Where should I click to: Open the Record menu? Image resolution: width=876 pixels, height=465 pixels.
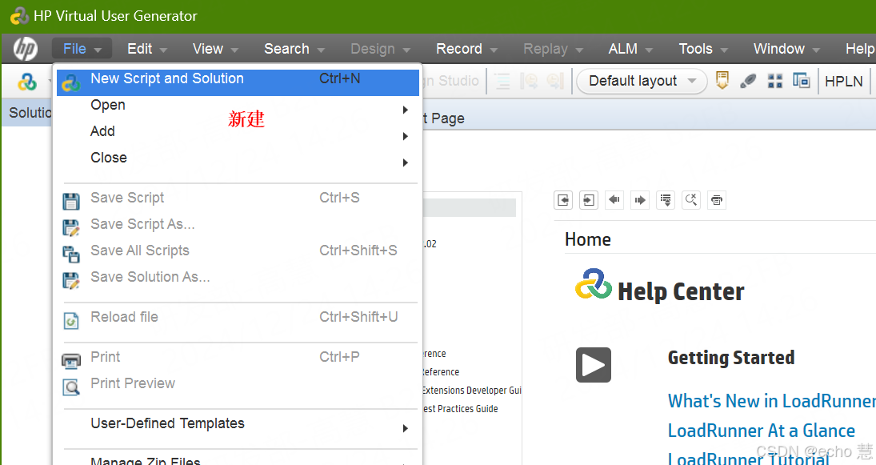tap(466, 49)
